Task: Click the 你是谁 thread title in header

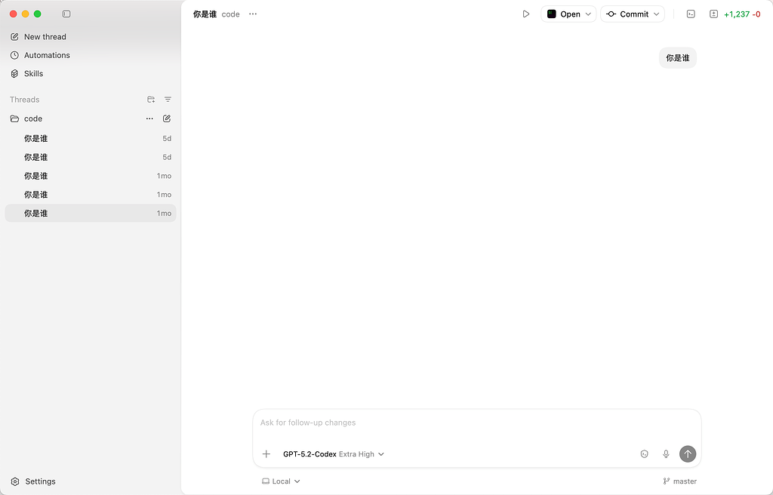Action: (x=205, y=14)
